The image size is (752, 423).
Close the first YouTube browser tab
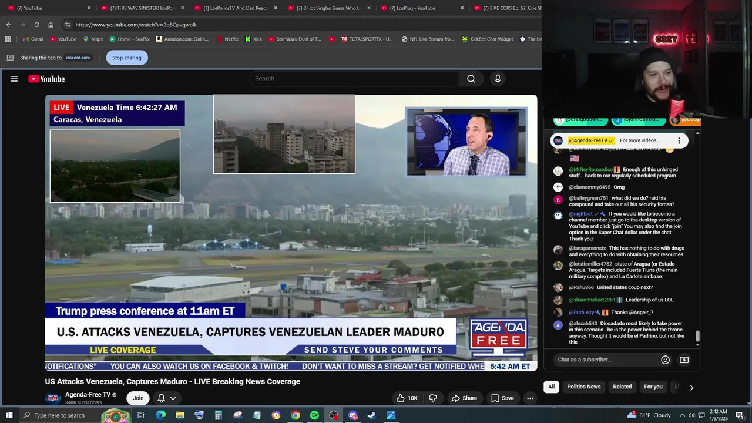pyautogui.click(x=89, y=8)
